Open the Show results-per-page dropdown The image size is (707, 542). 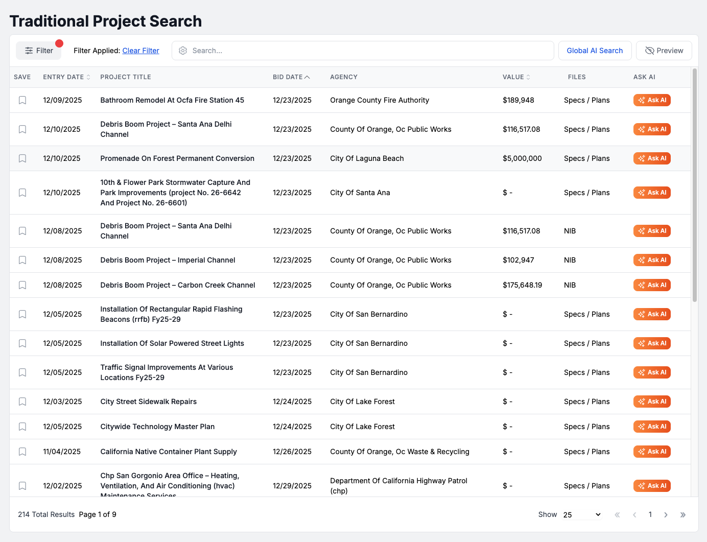coord(581,514)
